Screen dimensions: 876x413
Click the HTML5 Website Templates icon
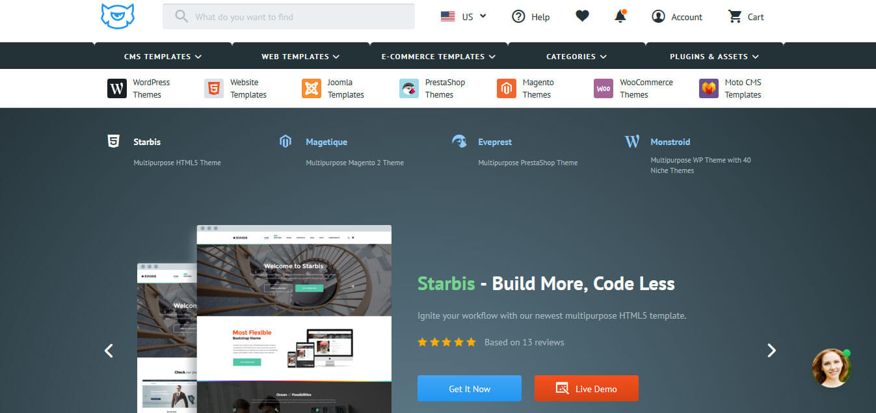point(214,88)
